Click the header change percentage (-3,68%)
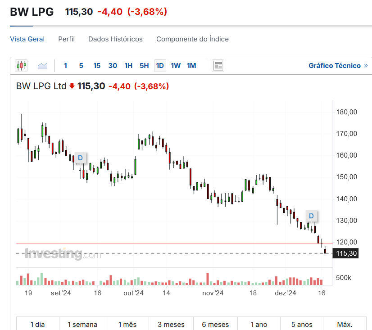The image size is (372, 330). click(x=147, y=12)
